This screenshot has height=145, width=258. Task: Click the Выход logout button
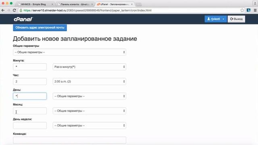(236, 19)
